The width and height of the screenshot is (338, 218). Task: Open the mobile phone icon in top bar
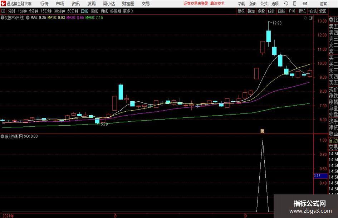[x=295, y=4]
